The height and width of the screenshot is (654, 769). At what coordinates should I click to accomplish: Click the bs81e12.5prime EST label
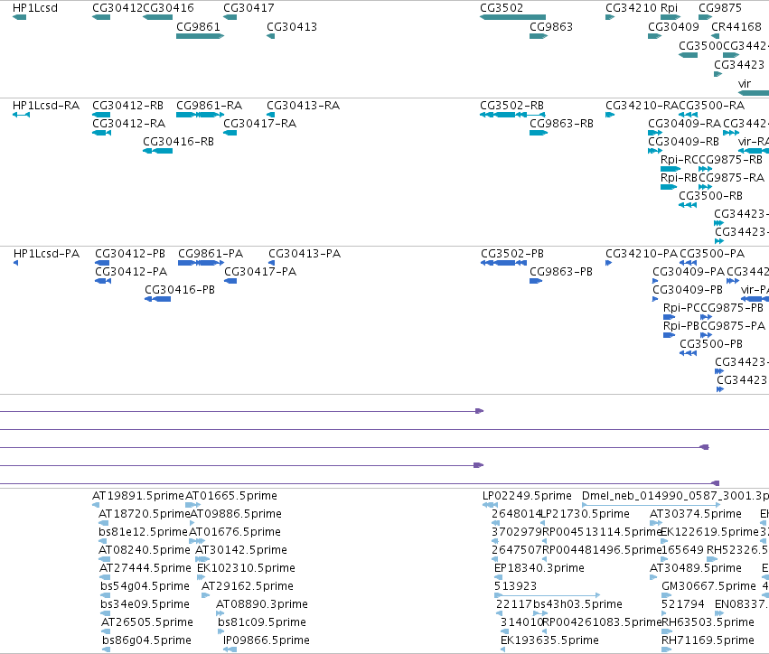click(143, 532)
